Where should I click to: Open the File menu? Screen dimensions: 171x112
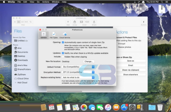[19, 2]
